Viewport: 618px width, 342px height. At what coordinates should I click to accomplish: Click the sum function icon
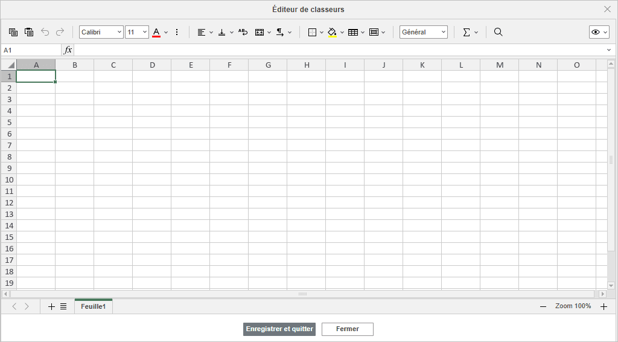pos(467,33)
